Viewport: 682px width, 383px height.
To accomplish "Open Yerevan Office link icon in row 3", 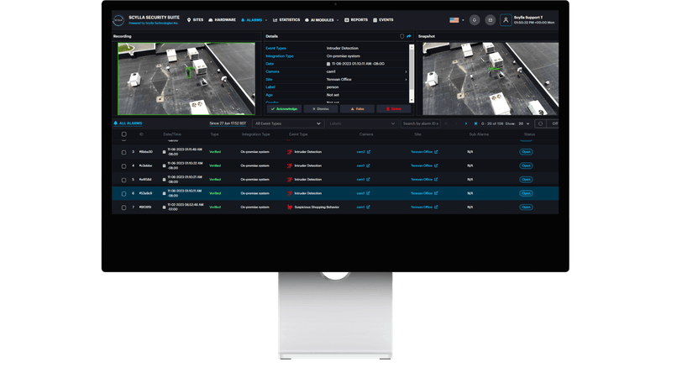I will point(436,152).
